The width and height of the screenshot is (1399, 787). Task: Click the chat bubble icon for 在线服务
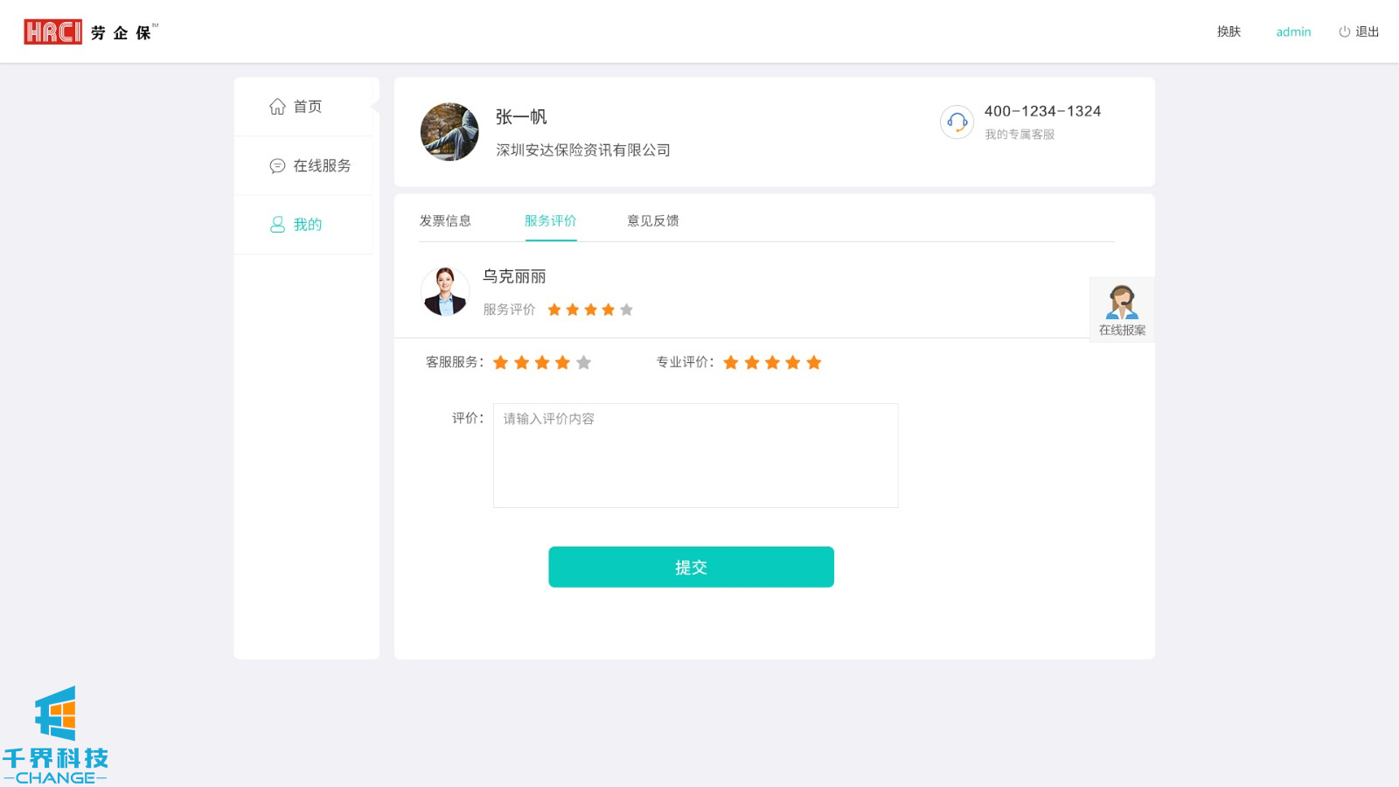[277, 166]
